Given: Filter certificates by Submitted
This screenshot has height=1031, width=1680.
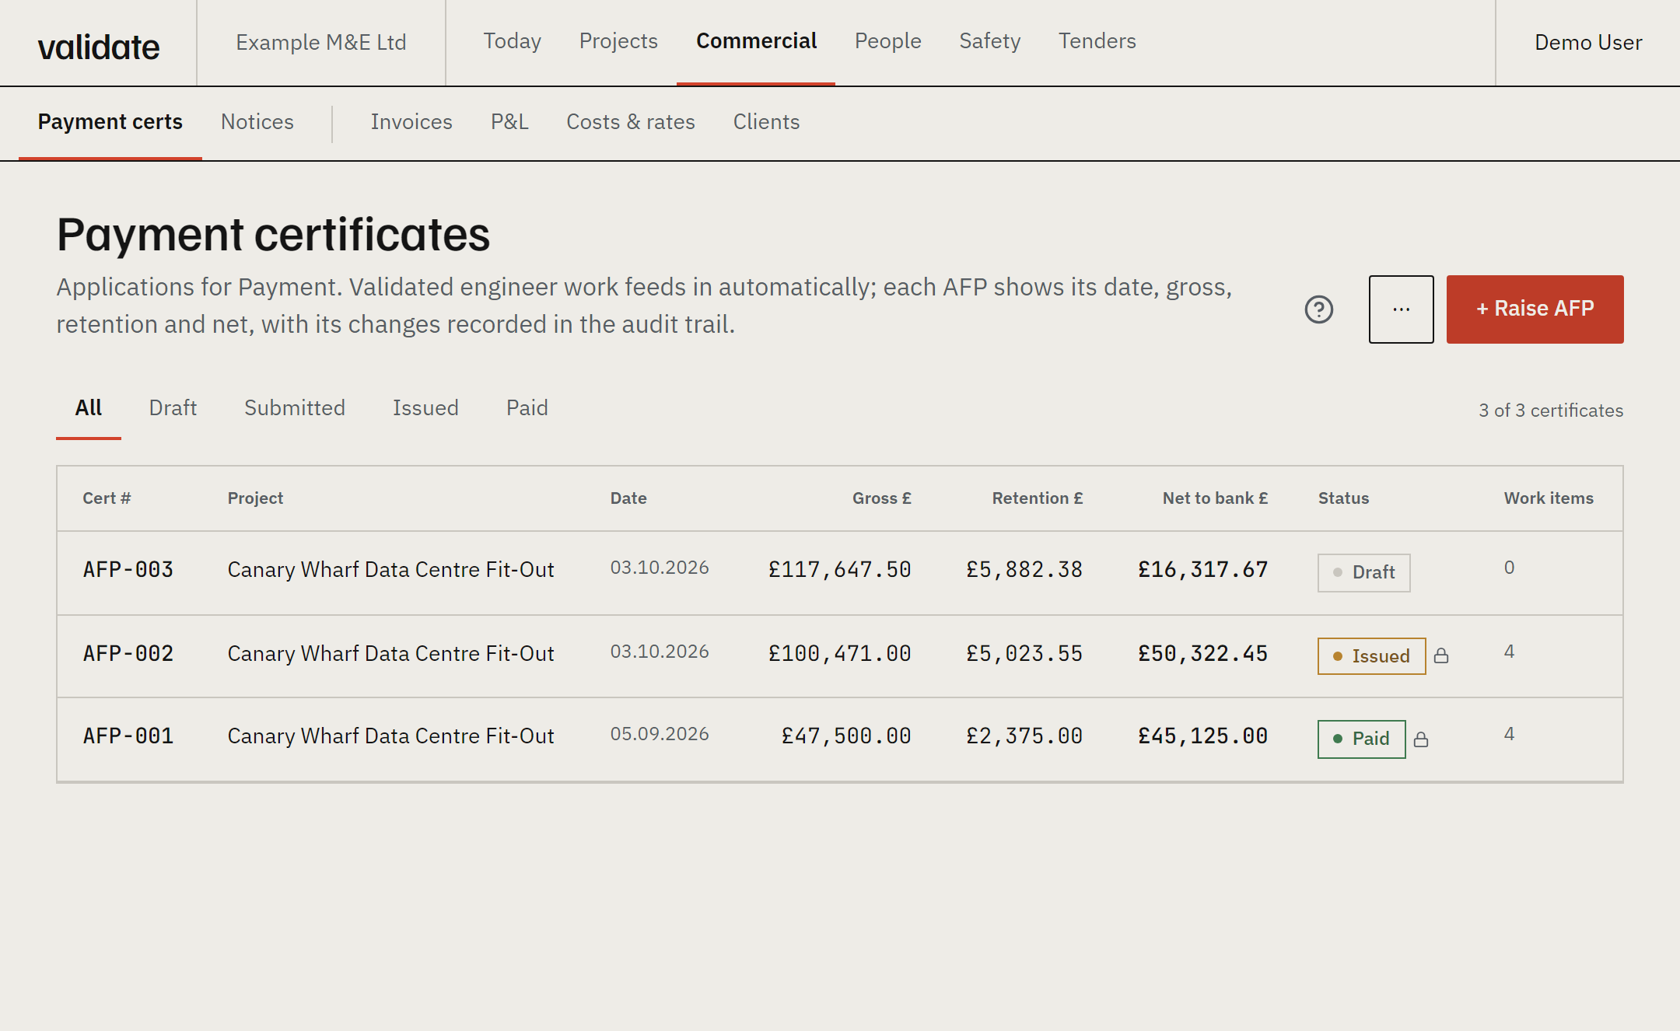Looking at the screenshot, I should coord(295,408).
